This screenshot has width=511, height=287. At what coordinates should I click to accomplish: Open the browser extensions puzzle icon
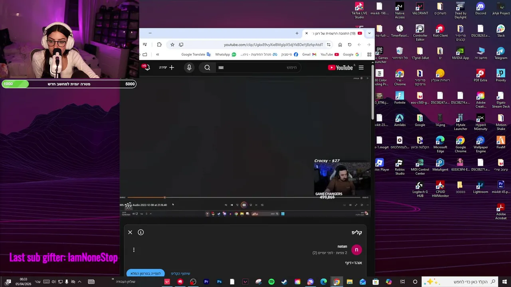coord(159,45)
